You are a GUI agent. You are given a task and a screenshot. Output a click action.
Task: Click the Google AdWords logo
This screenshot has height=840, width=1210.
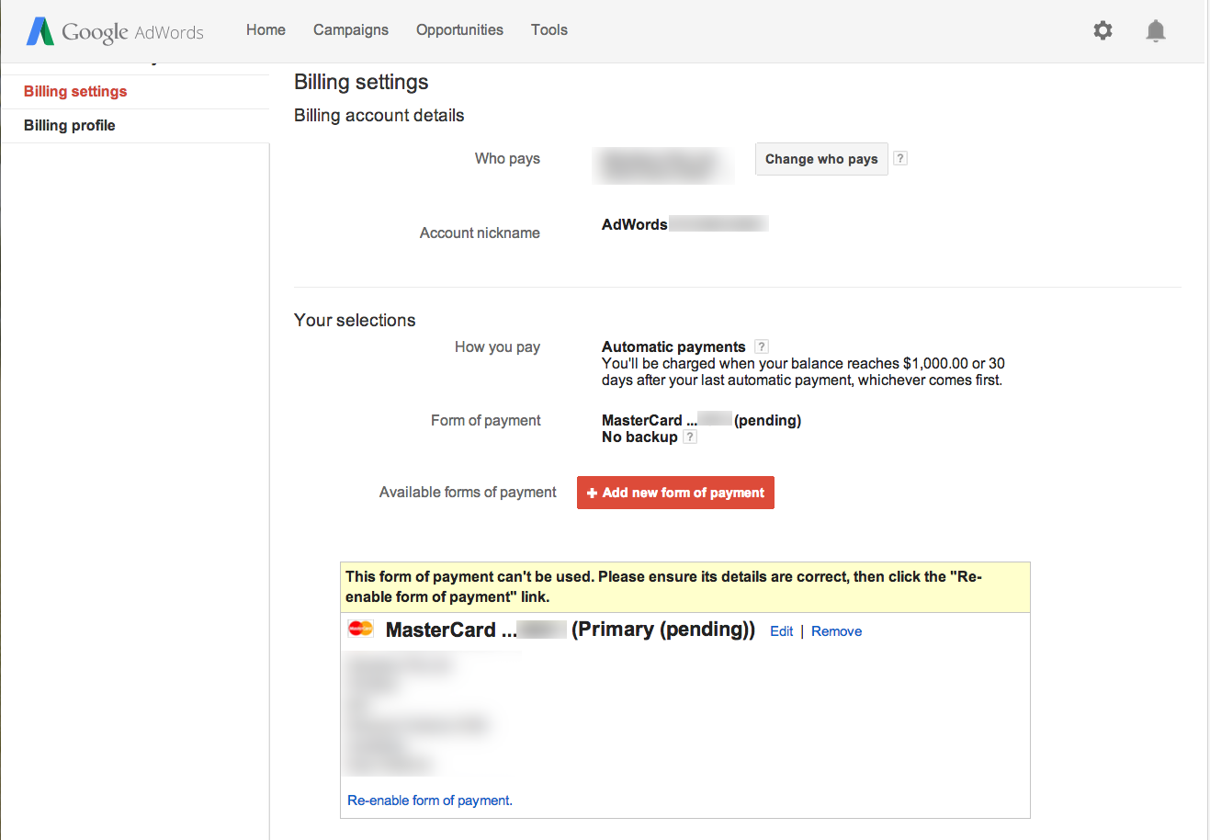(x=115, y=31)
